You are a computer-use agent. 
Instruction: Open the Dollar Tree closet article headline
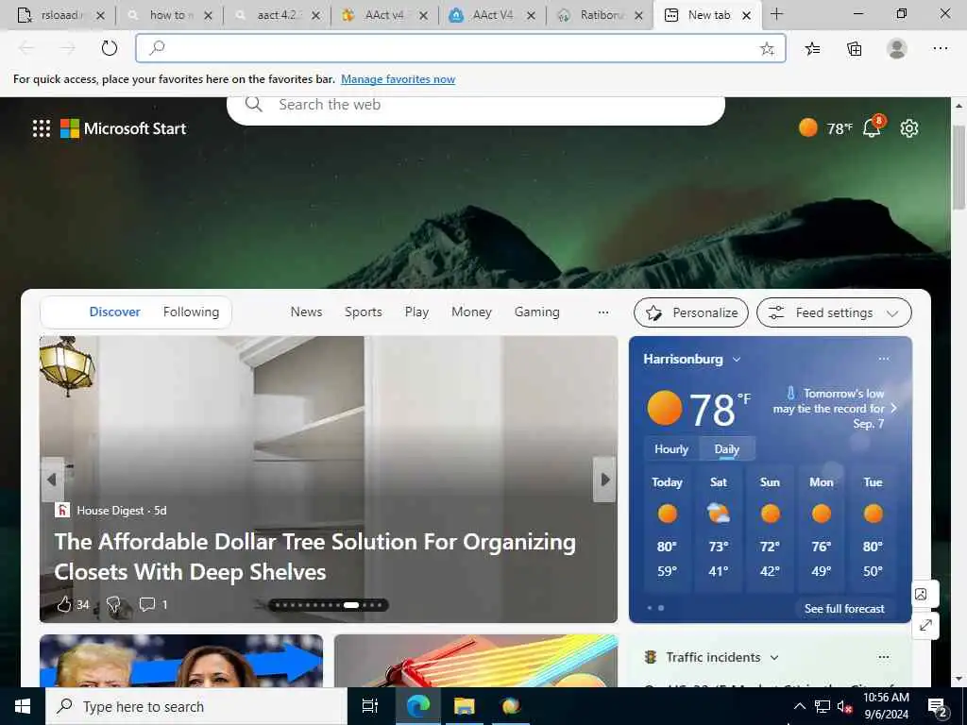tap(315, 556)
